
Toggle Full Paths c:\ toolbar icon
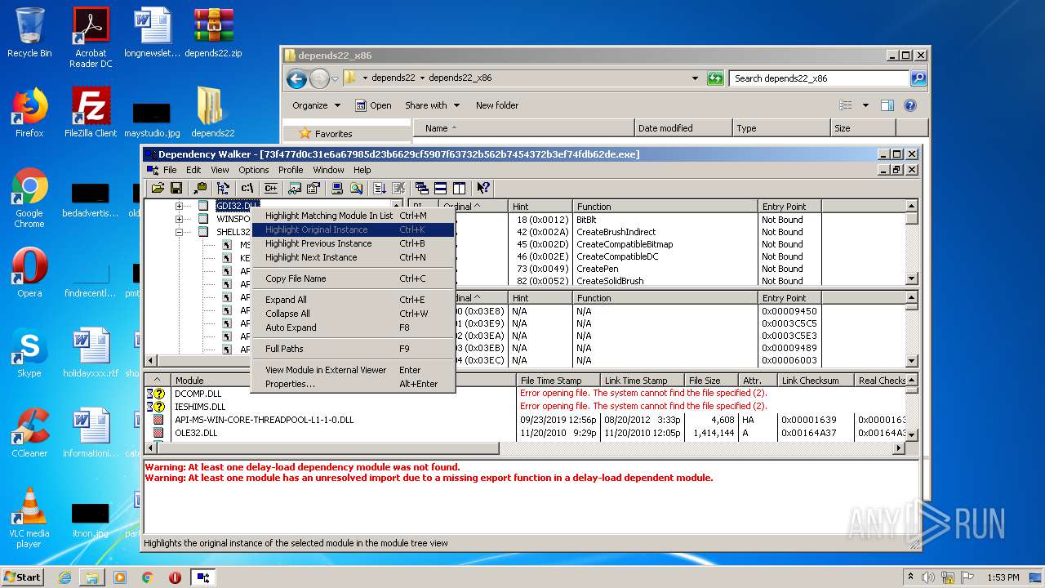point(247,188)
